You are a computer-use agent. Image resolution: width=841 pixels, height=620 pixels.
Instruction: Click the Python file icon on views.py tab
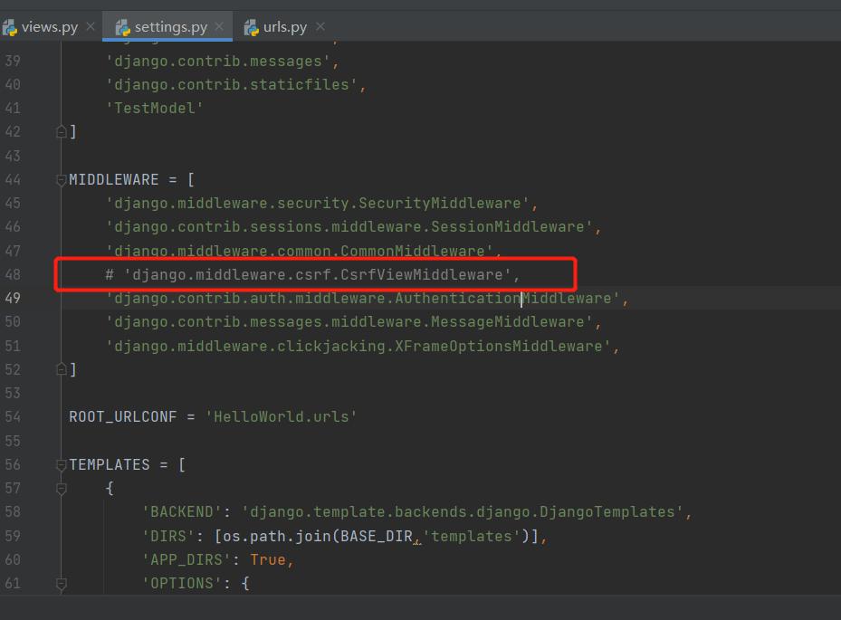click(10, 26)
